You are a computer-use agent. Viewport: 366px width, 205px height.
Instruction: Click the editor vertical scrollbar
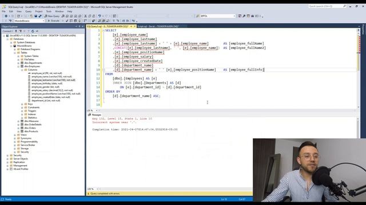point(359,68)
